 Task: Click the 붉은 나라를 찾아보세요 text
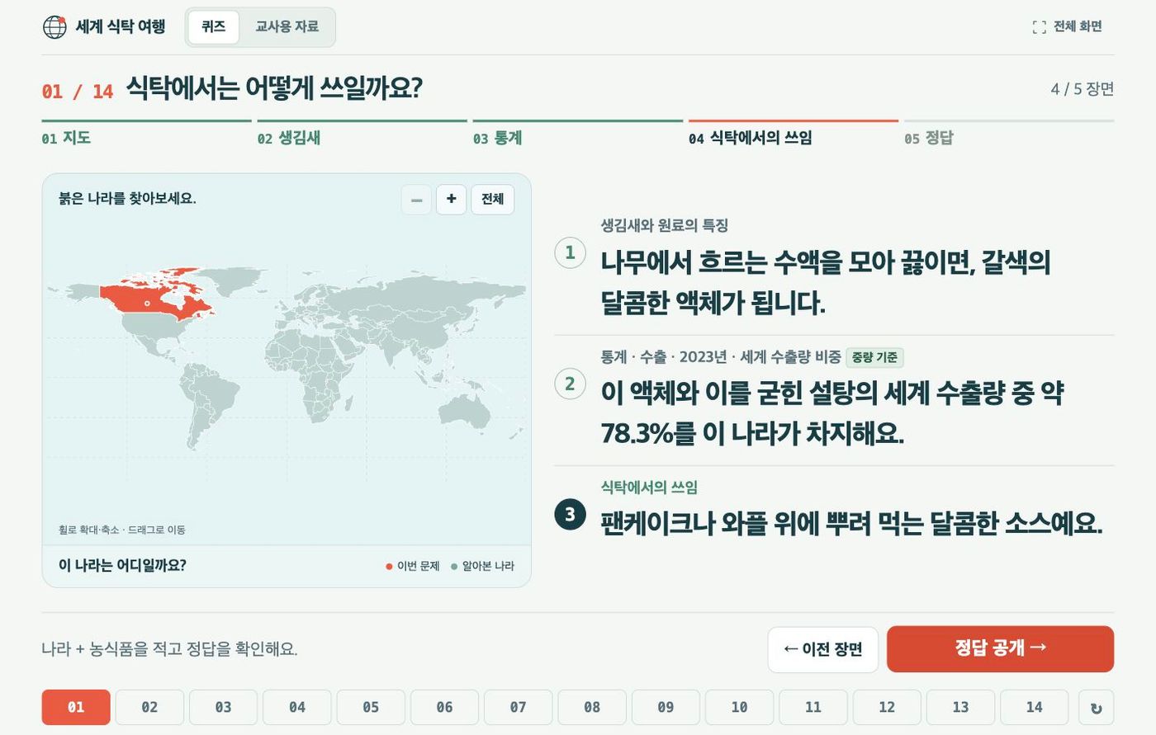click(127, 199)
